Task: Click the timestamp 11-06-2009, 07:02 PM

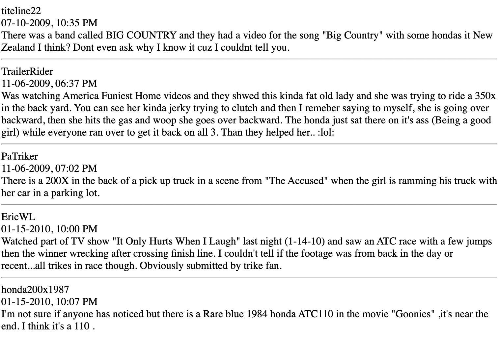Action: click(49, 168)
